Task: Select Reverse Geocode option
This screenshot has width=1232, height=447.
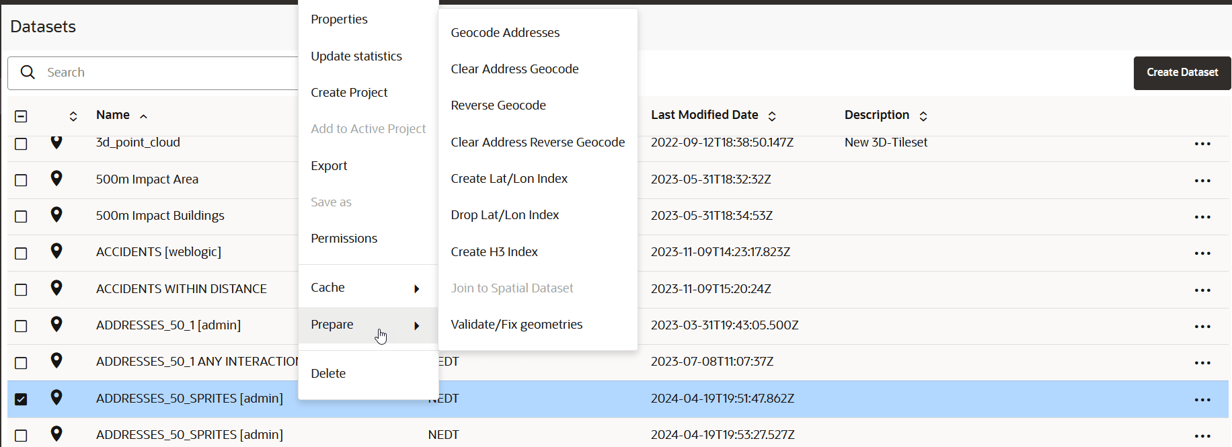Action: point(498,106)
